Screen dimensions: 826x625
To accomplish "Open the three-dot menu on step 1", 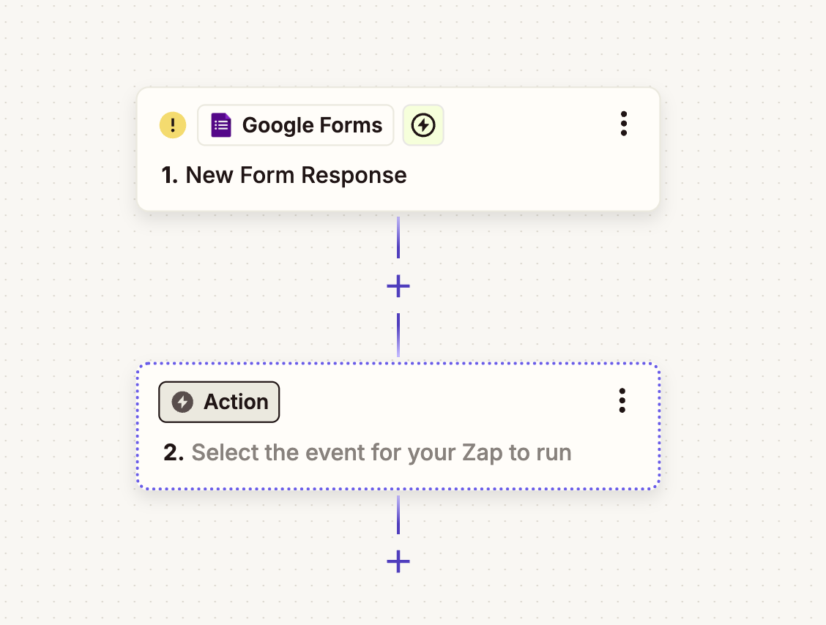I will (624, 124).
